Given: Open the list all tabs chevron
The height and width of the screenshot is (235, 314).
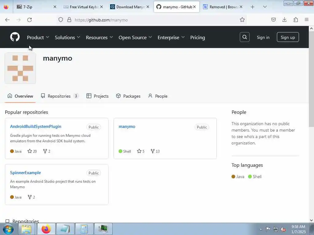Looking at the screenshot, I should (265, 7).
